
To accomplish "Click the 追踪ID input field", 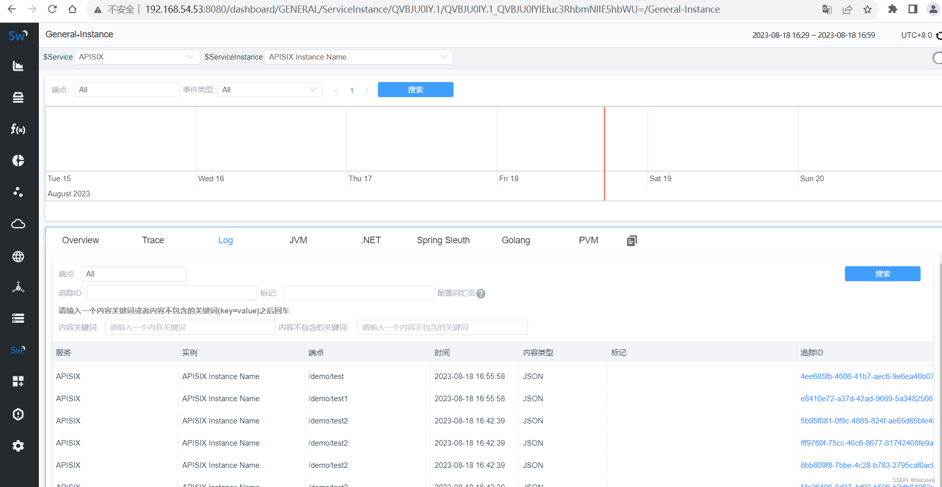I will 172,293.
